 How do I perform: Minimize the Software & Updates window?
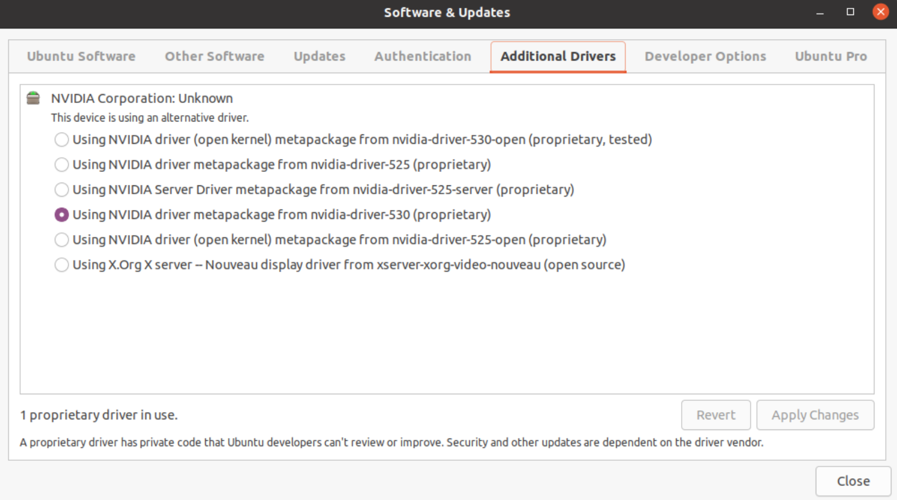point(820,12)
